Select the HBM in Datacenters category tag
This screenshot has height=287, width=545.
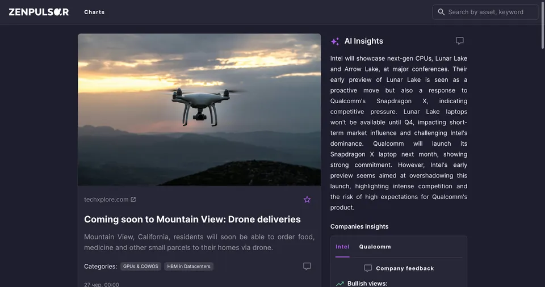188,267
